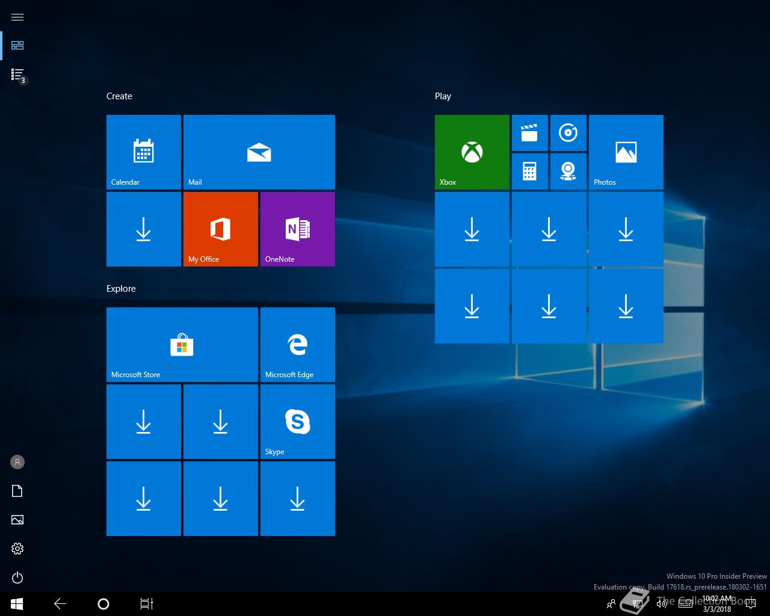Open the Photos tile
Viewport: 770px width, 616px height.
pos(626,152)
